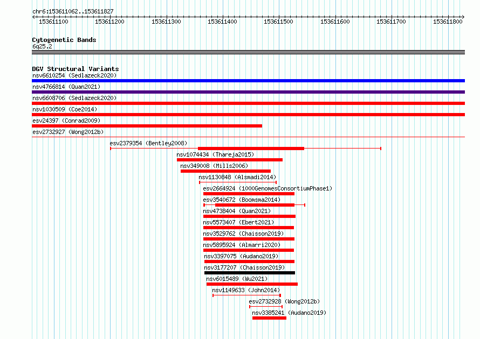The height and width of the screenshot is (339, 480).
Task: Open nsv5895924 (Almarri2020) label
Action: coord(242,245)
